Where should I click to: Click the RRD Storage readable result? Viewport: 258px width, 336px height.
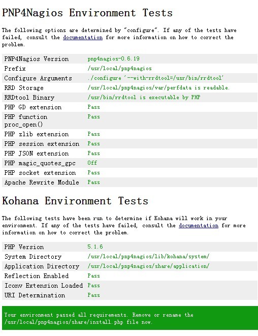coord(158,87)
